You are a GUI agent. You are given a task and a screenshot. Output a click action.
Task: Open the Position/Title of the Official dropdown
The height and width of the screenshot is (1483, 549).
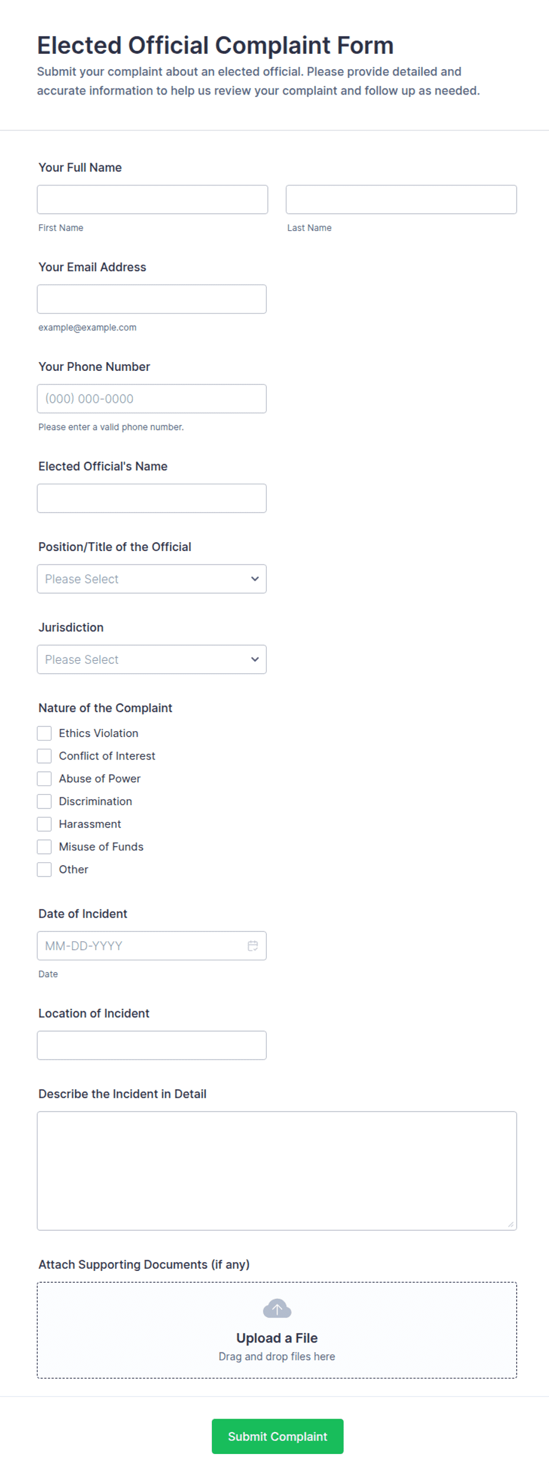(x=151, y=579)
